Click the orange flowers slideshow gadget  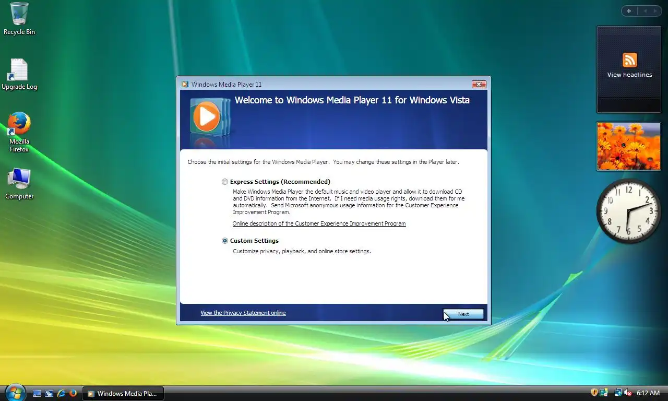coord(628,146)
